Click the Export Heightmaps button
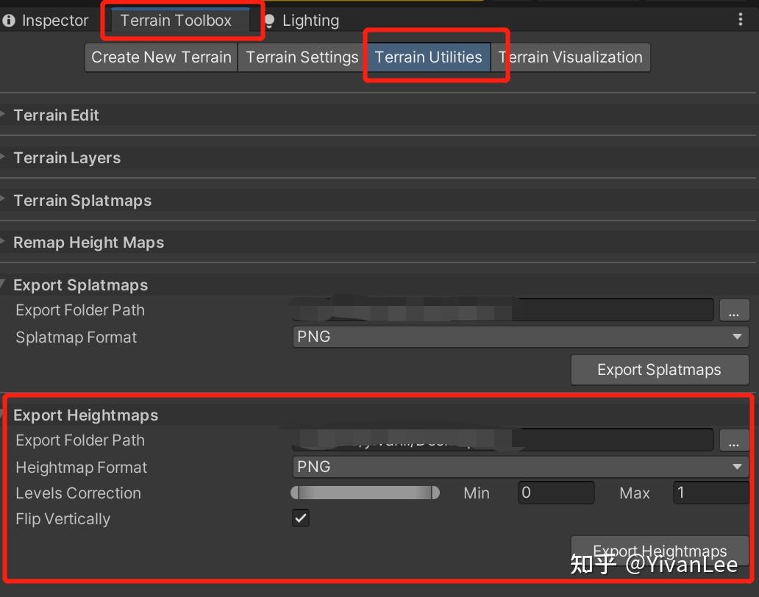The width and height of the screenshot is (759, 597). coord(659,551)
